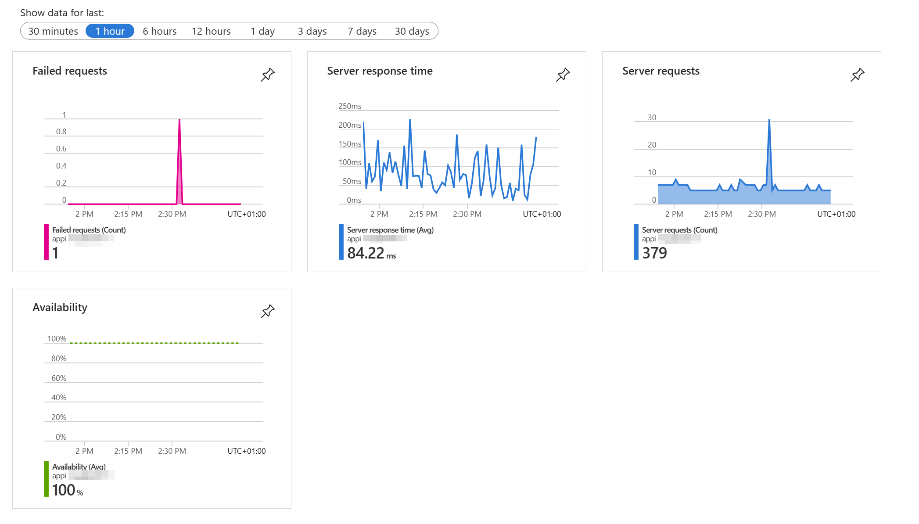Click the pink Failed requests legend swatch
Image resolution: width=919 pixels, height=524 pixels.
46,242
